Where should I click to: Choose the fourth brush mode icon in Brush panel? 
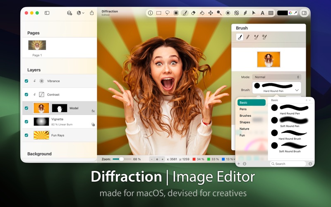(x=264, y=37)
